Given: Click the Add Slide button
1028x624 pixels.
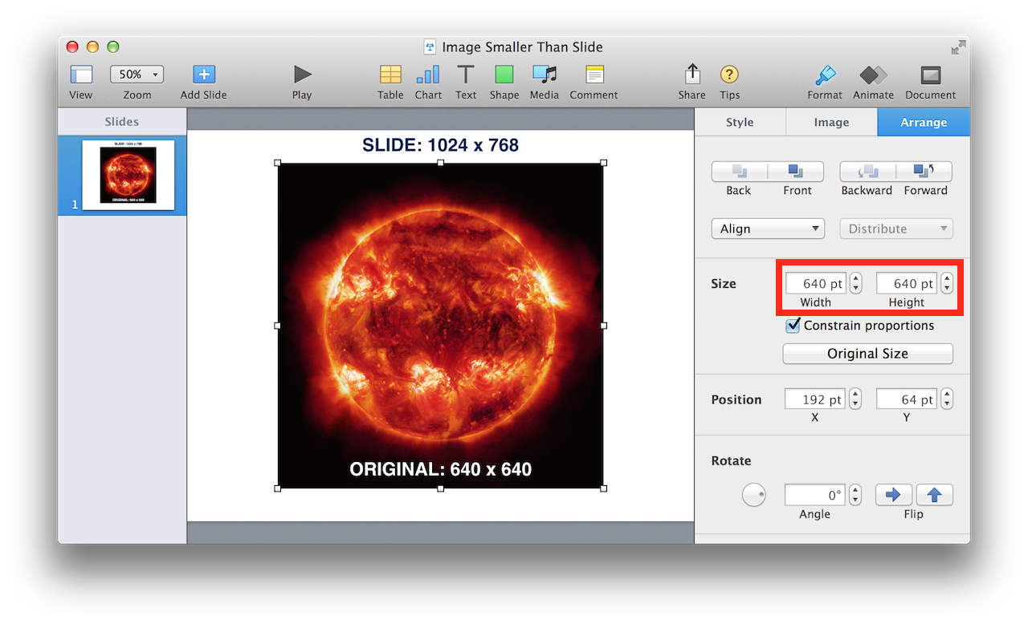Looking at the screenshot, I should tap(204, 75).
